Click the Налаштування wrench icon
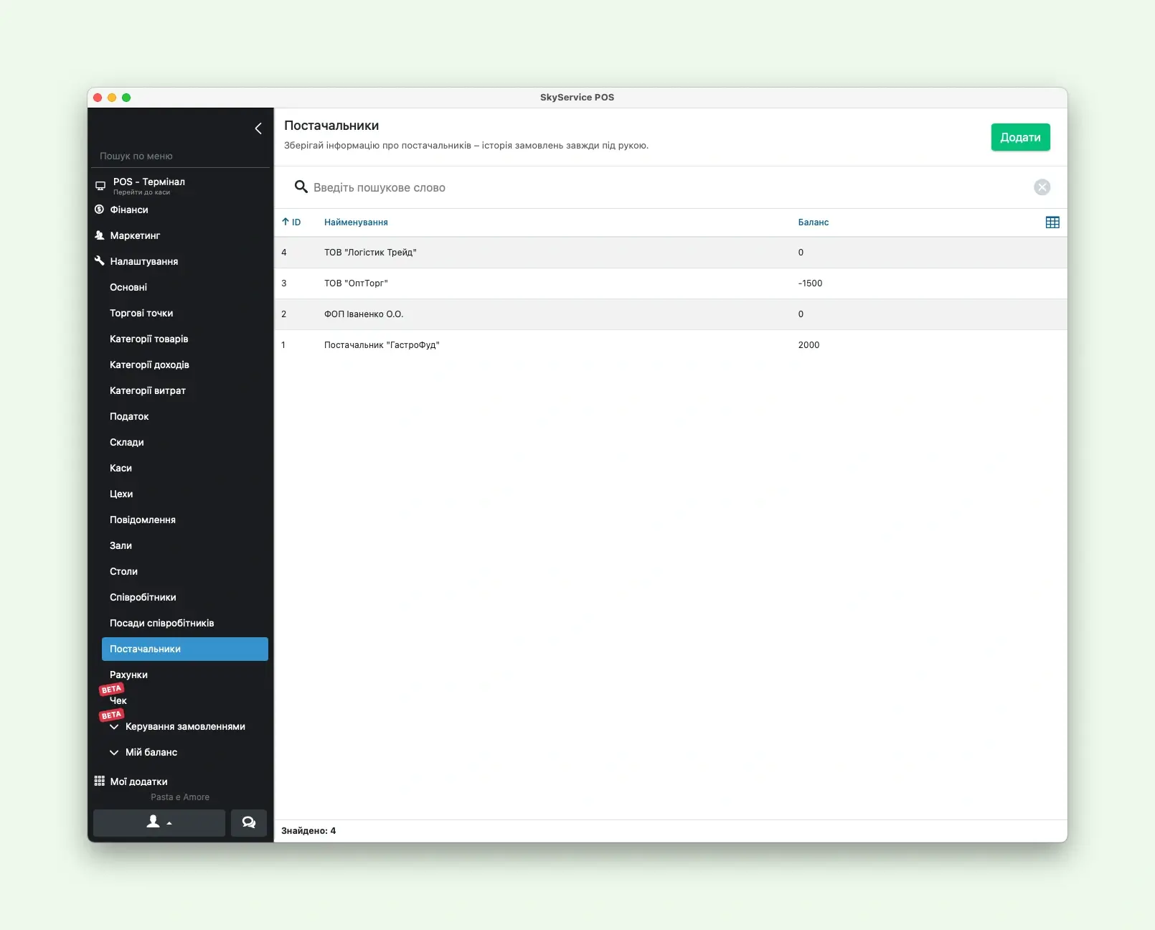Viewport: 1155px width, 930px height. [100, 261]
